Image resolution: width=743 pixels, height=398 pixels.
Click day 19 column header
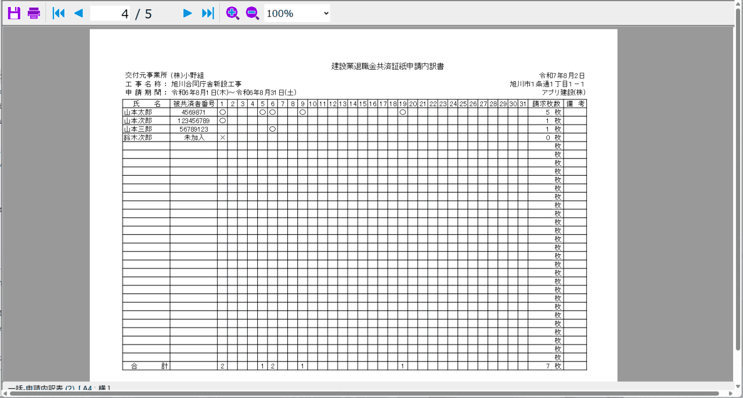402,104
